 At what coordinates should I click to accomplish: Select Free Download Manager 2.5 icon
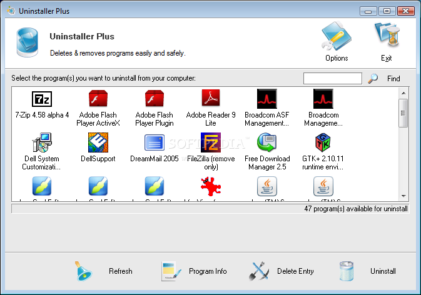click(x=267, y=142)
